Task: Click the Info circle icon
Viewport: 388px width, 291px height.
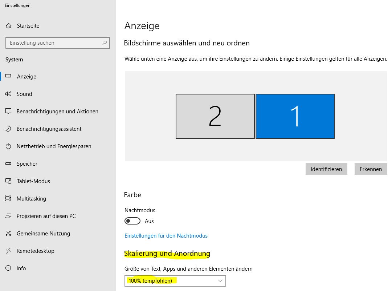Action: coord(9,268)
